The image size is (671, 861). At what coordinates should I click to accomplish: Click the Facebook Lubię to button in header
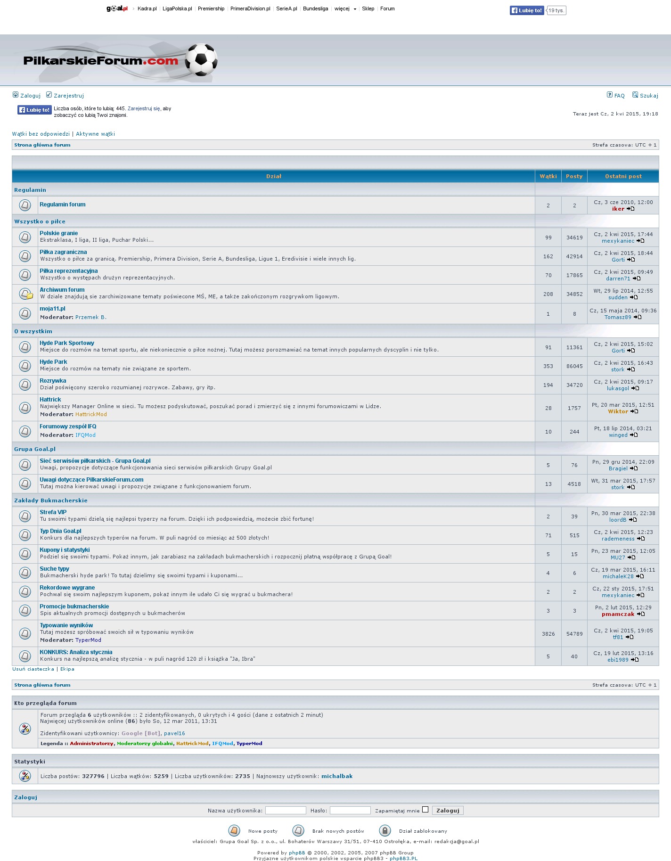pos(527,10)
